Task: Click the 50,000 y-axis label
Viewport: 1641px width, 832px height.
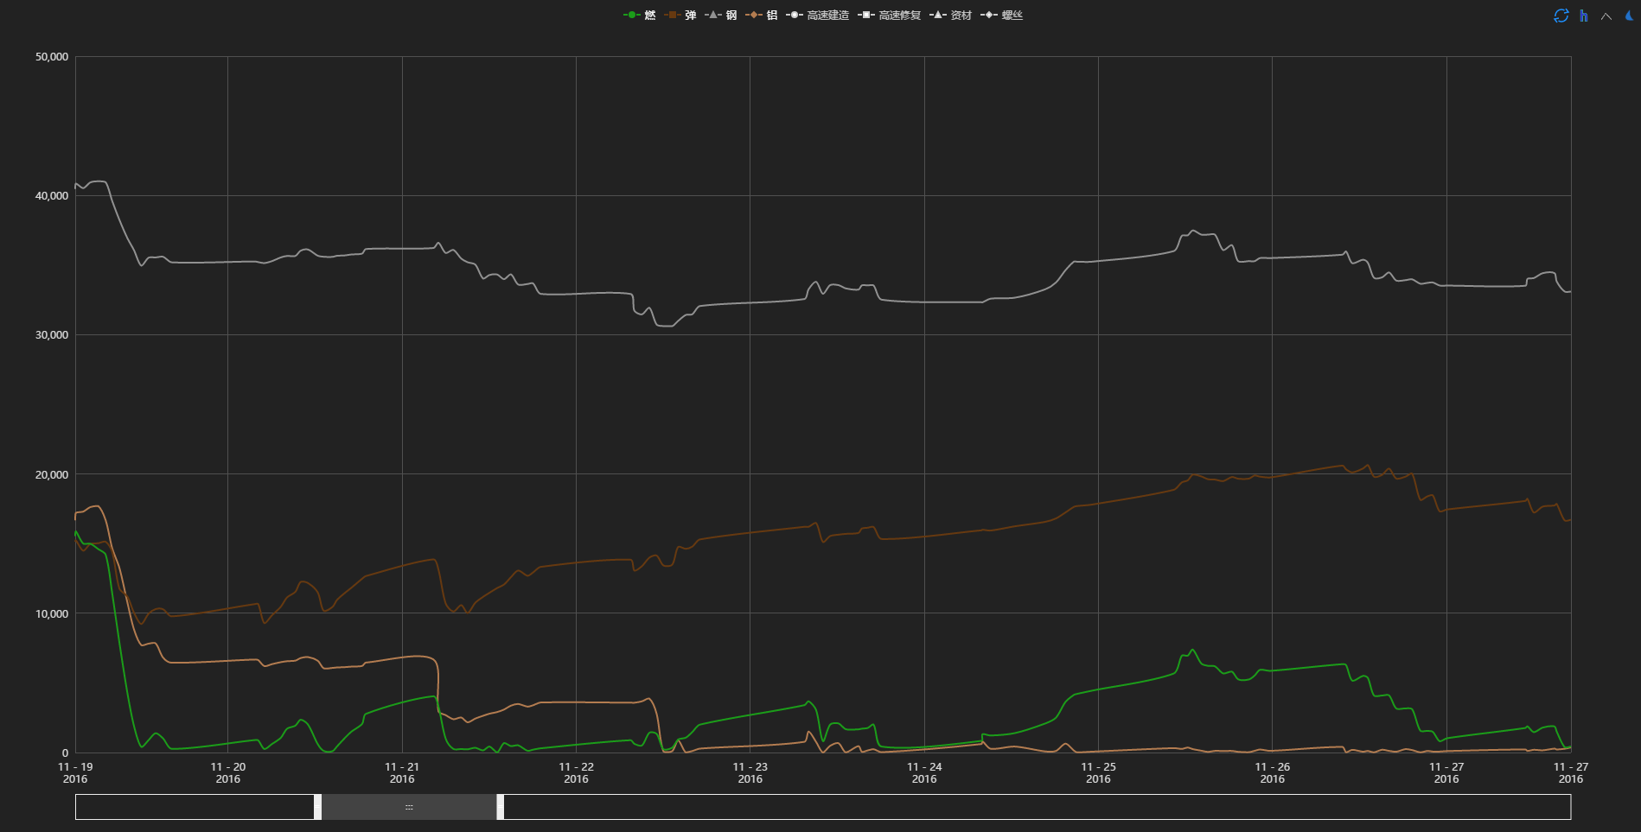Action: 52,57
